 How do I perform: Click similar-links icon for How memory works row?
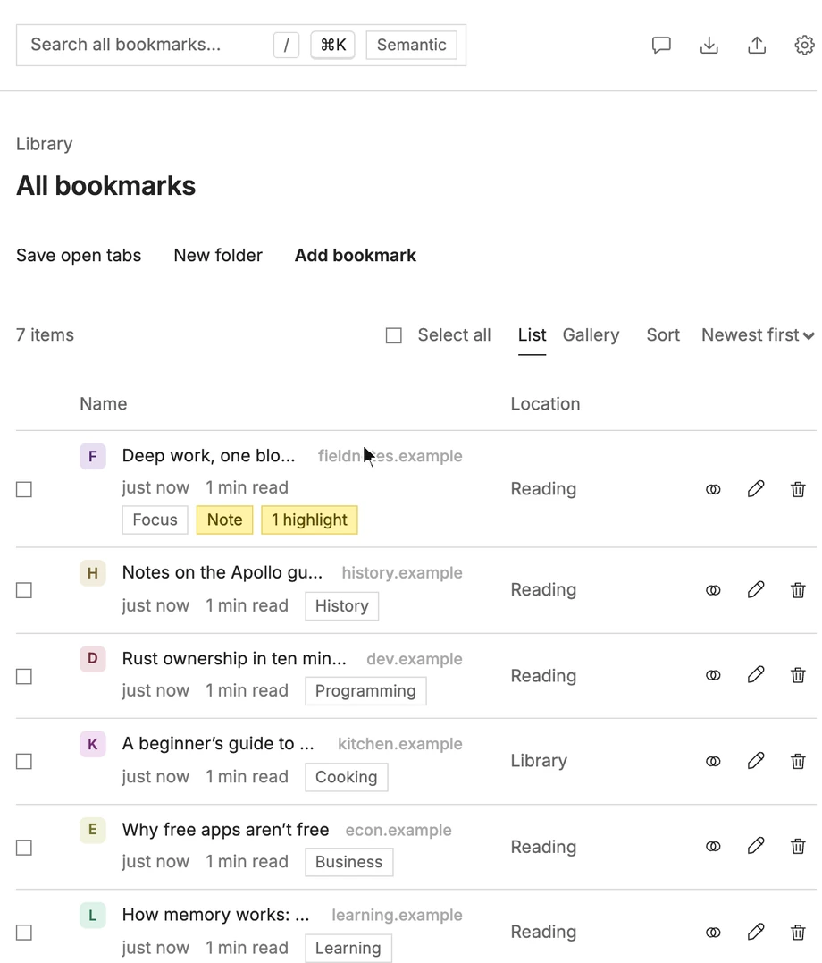tap(713, 933)
